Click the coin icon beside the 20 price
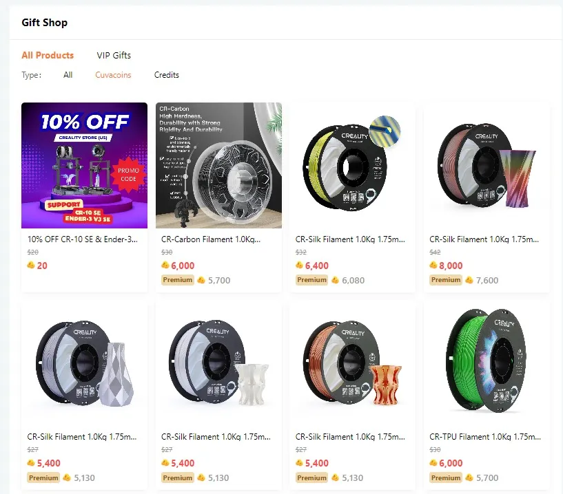This screenshot has height=494, width=563. tap(31, 266)
